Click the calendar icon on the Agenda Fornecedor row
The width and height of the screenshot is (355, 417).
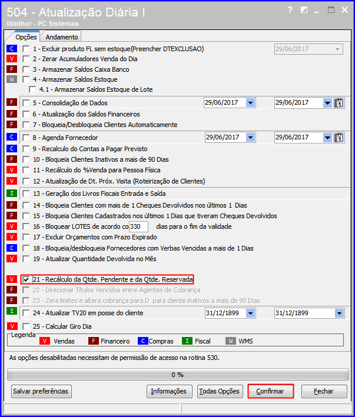coord(339,138)
